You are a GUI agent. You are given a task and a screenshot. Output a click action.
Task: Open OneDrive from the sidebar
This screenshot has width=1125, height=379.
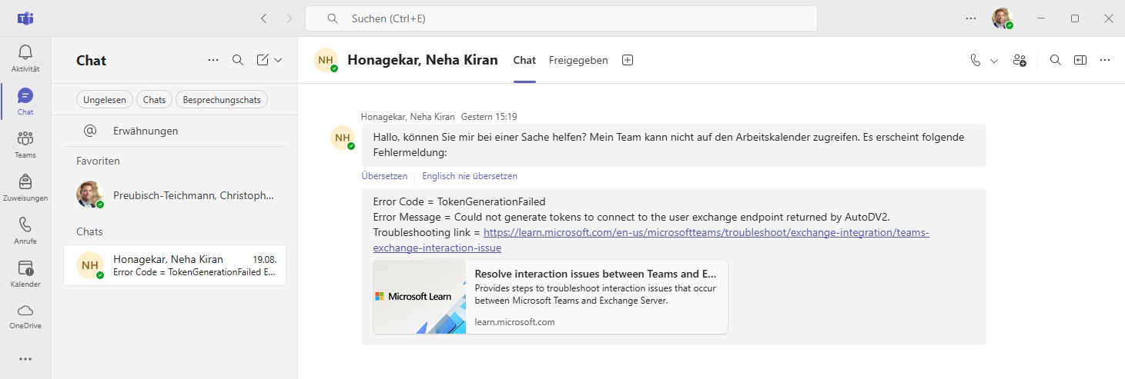pyautogui.click(x=25, y=311)
